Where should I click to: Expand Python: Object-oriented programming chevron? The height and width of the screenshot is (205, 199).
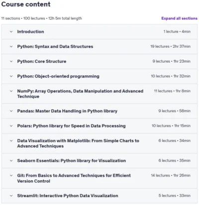click(11, 76)
